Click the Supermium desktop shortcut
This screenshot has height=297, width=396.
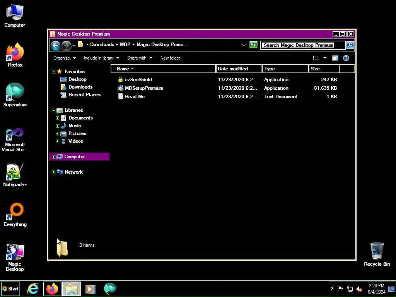[x=15, y=95]
